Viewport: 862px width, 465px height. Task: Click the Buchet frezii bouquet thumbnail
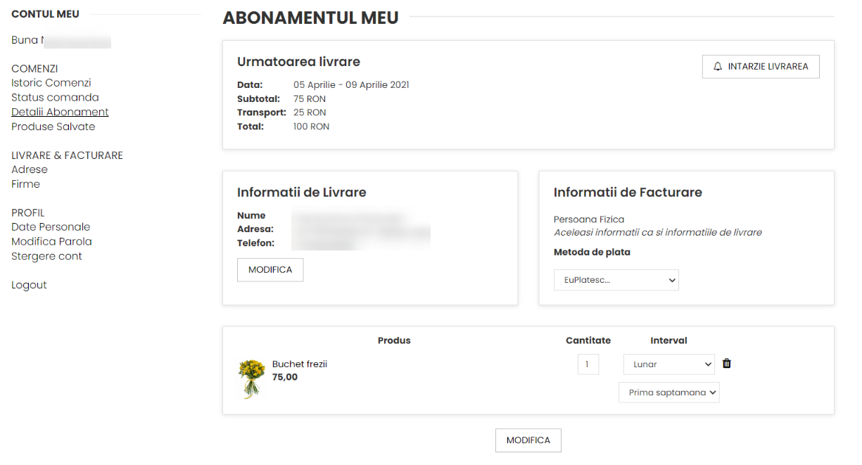pyautogui.click(x=251, y=378)
